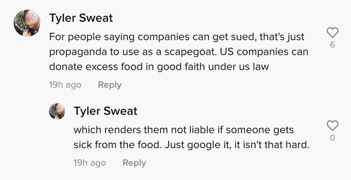Screen dimensions: 351x180
Task: Click the like count showing 0
Action: (332, 138)
